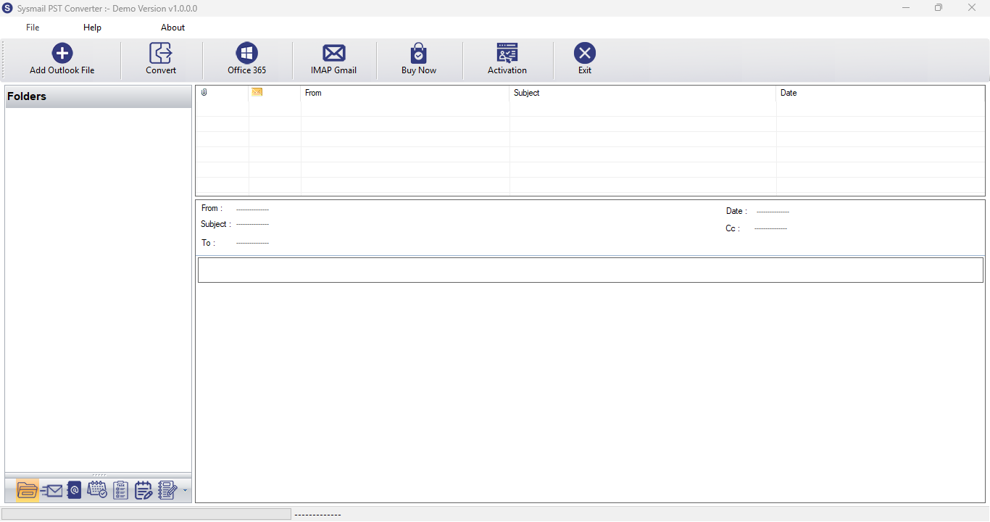Open the Help menu

pos(92,28)
